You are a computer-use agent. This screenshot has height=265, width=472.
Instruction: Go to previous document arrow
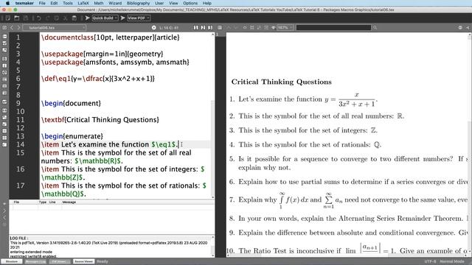[x=12, y=28]
